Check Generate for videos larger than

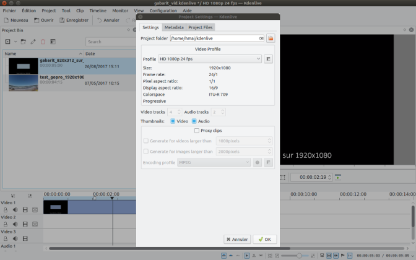146,141
